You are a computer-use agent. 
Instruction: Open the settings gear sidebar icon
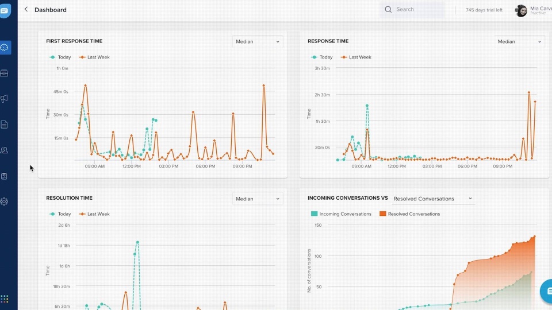tap(4, 201)
